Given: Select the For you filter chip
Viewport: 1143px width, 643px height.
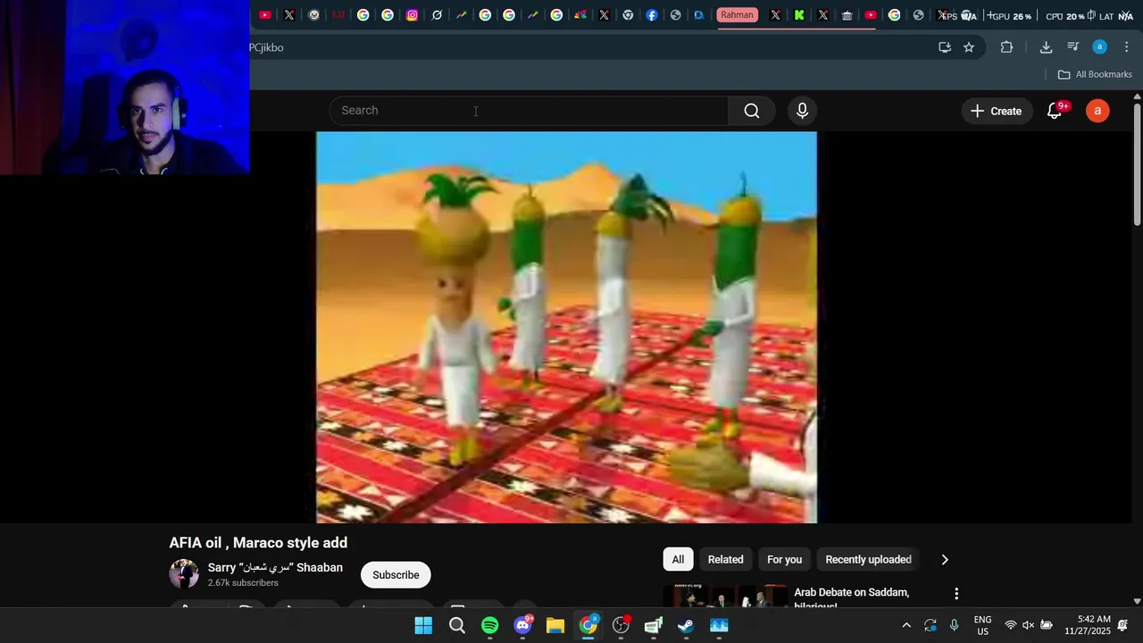Looking at the screenshot, I should 784,560.
